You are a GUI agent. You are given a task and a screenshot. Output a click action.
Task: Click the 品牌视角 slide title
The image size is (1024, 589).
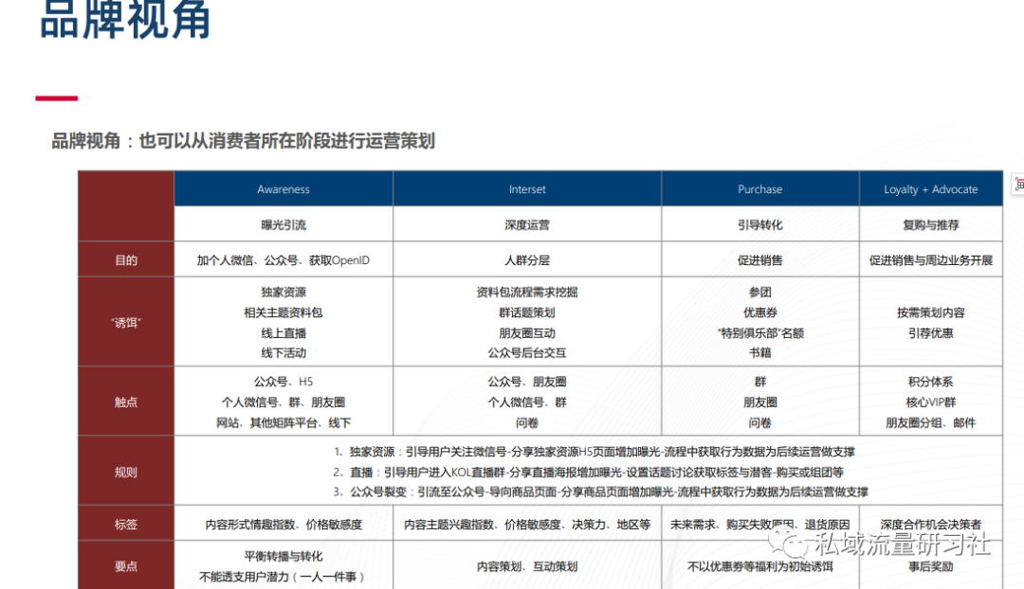[125, 20]
